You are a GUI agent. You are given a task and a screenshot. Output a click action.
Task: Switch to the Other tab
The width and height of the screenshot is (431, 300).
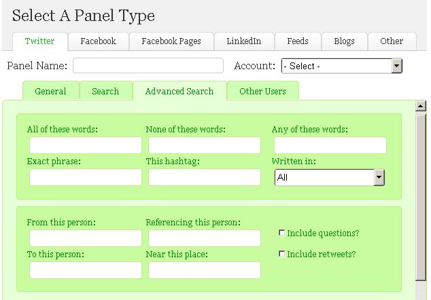pyautogui.click(x=392, y=41)
